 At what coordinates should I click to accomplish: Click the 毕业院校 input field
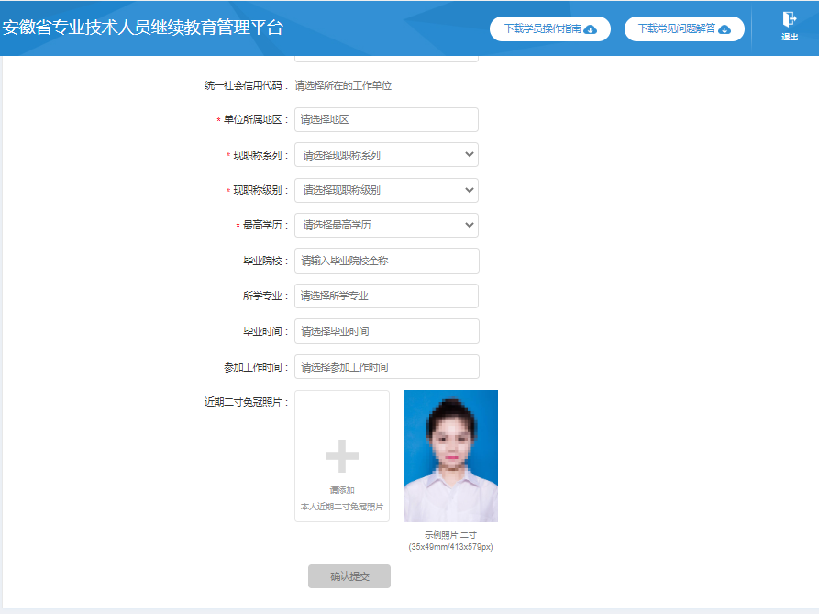tap(386, 260)
